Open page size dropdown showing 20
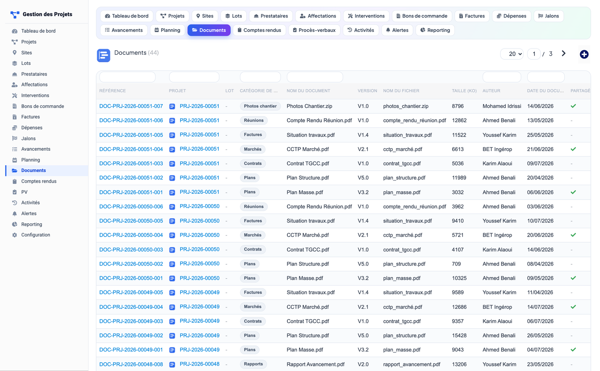The height and width of the screenshot is (371, 600). tap(512, 54)
